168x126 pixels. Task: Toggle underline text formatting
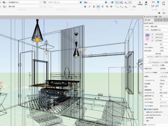click(94, 6)
